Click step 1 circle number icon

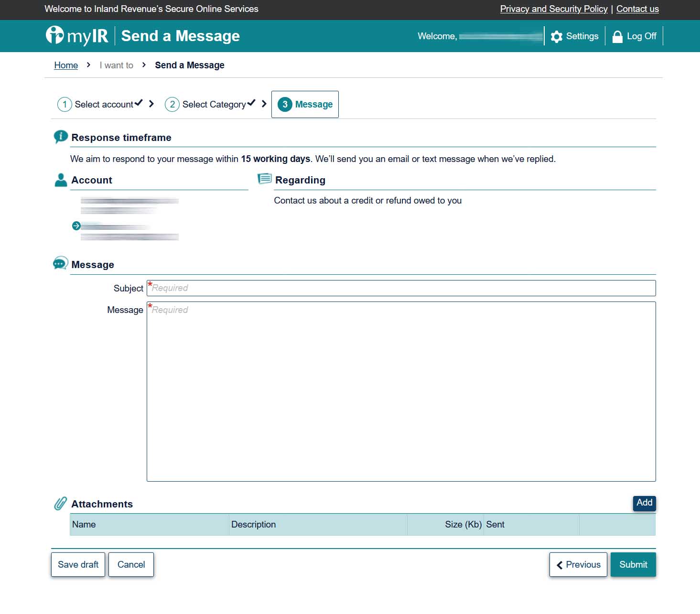point(65,104)
